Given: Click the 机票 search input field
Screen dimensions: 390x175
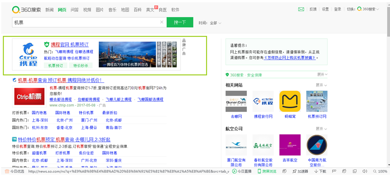Looking at the screenshot, I should click(85, 23).
